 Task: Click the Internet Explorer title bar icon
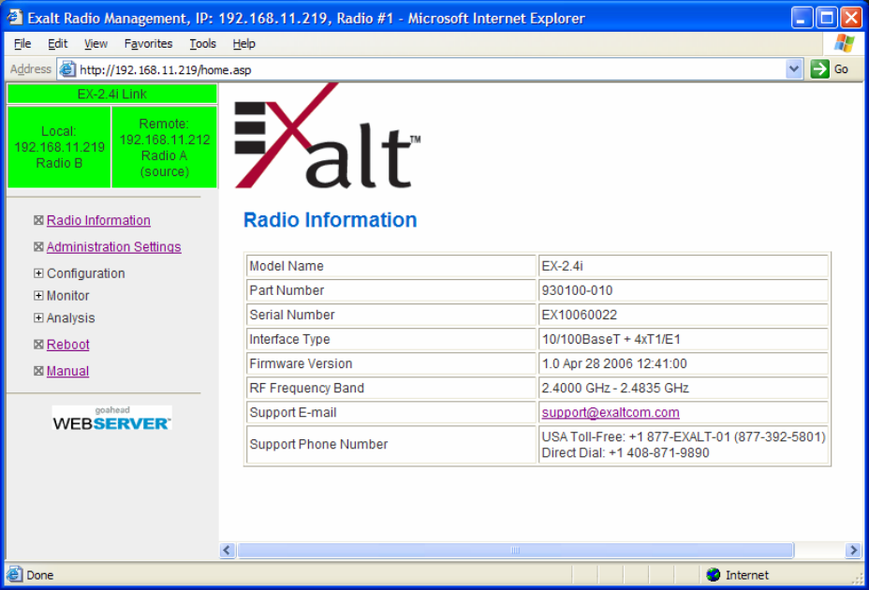(15, 18)
